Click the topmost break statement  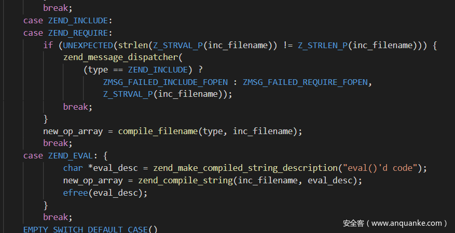(x=56, y=8)
